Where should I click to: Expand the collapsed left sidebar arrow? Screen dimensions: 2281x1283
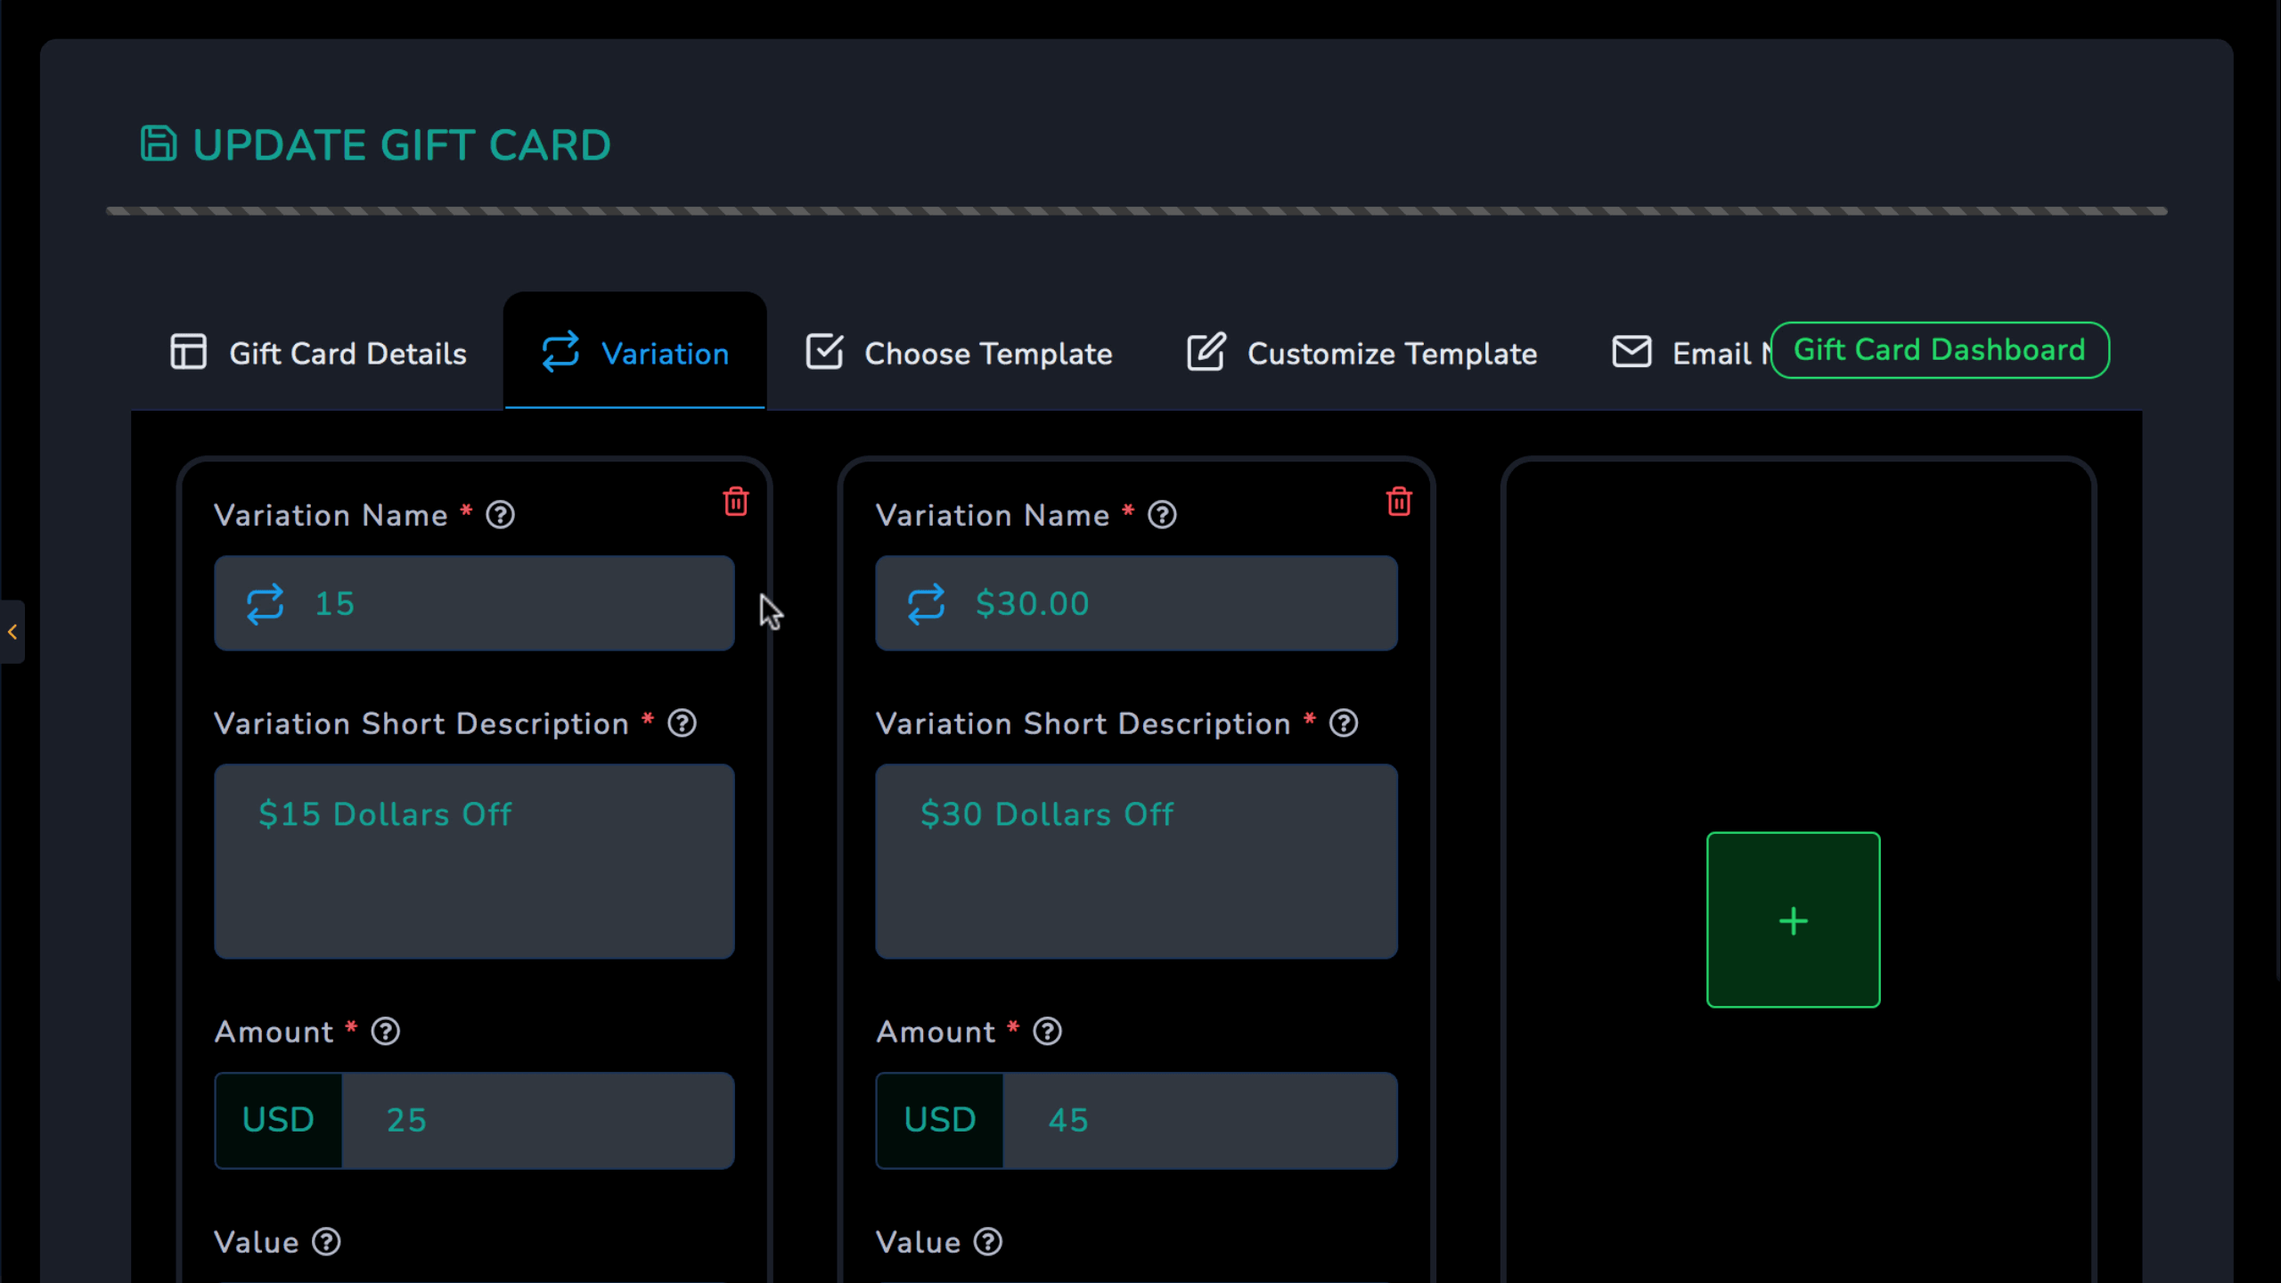click(x=12, y=632)
